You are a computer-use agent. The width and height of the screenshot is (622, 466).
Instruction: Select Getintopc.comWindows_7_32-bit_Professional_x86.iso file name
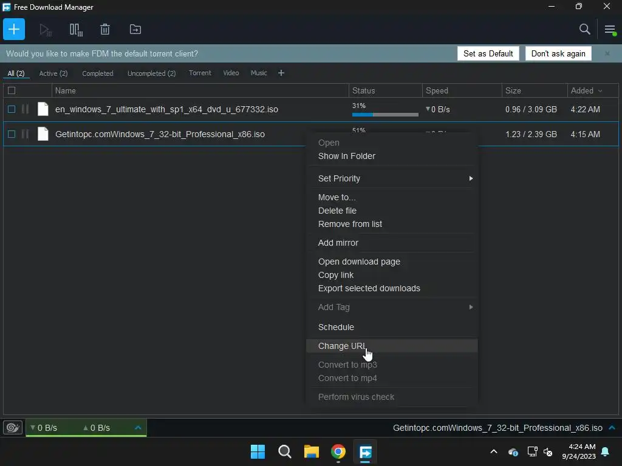160,134
